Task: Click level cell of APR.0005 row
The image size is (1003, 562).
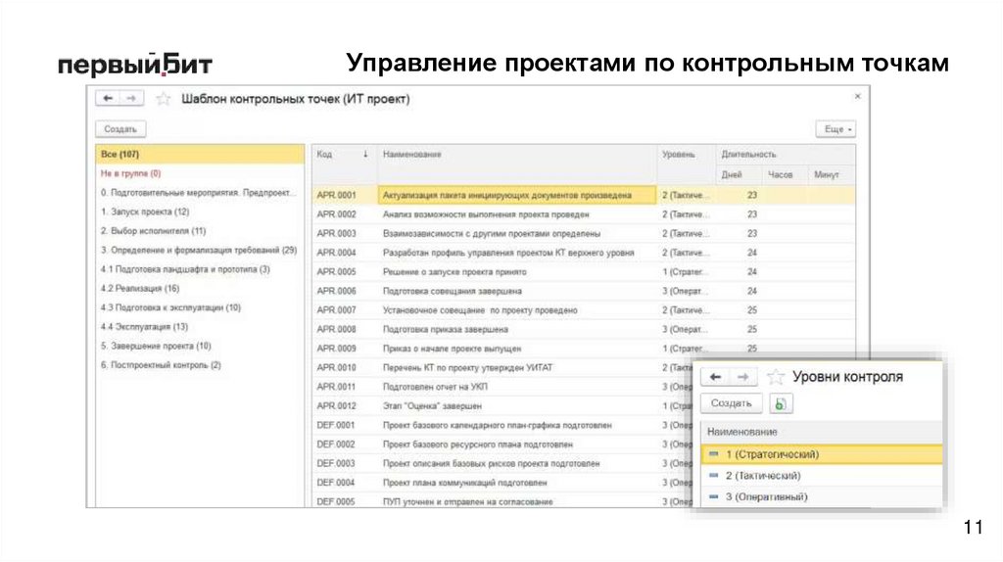Action: (x=687, y=272)
